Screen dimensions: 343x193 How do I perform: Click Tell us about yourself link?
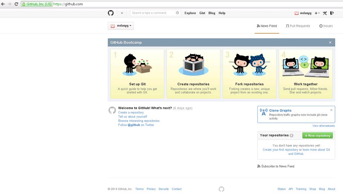point(133,117)
